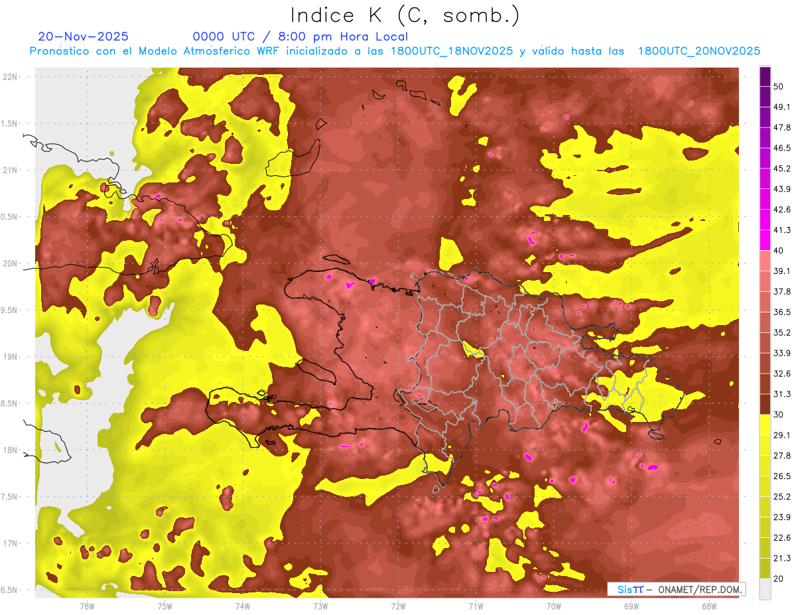Click the '30' color bar label
796x615 pixels.
779,415
